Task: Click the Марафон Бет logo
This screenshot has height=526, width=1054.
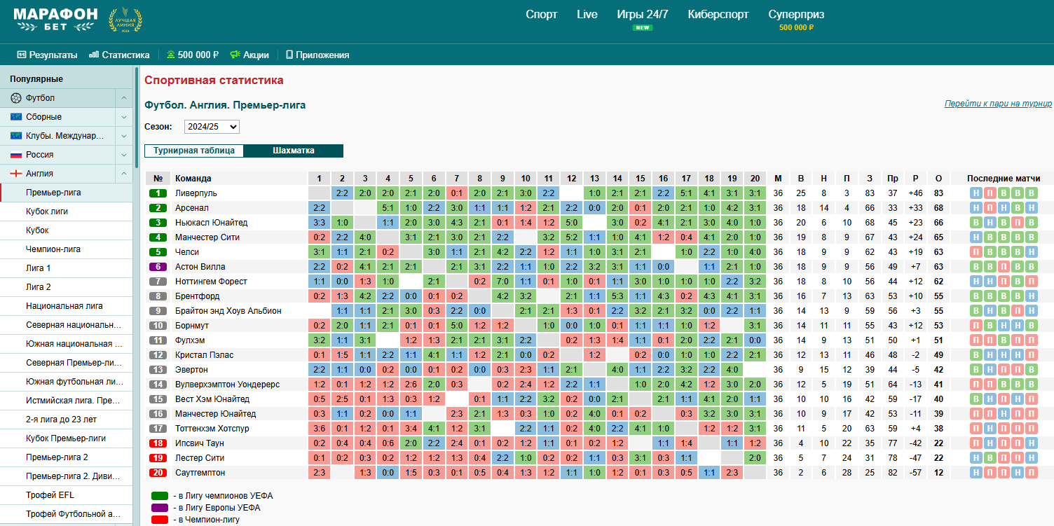Action: click(55, 20)
